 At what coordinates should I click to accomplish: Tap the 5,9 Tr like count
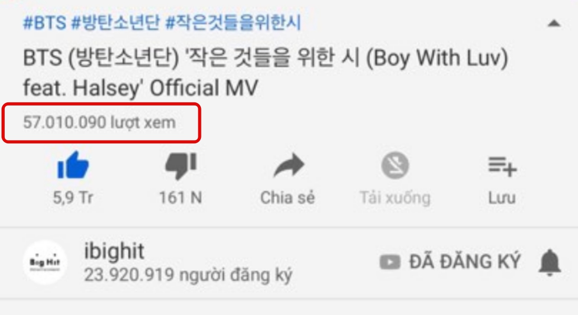[73, 198]
